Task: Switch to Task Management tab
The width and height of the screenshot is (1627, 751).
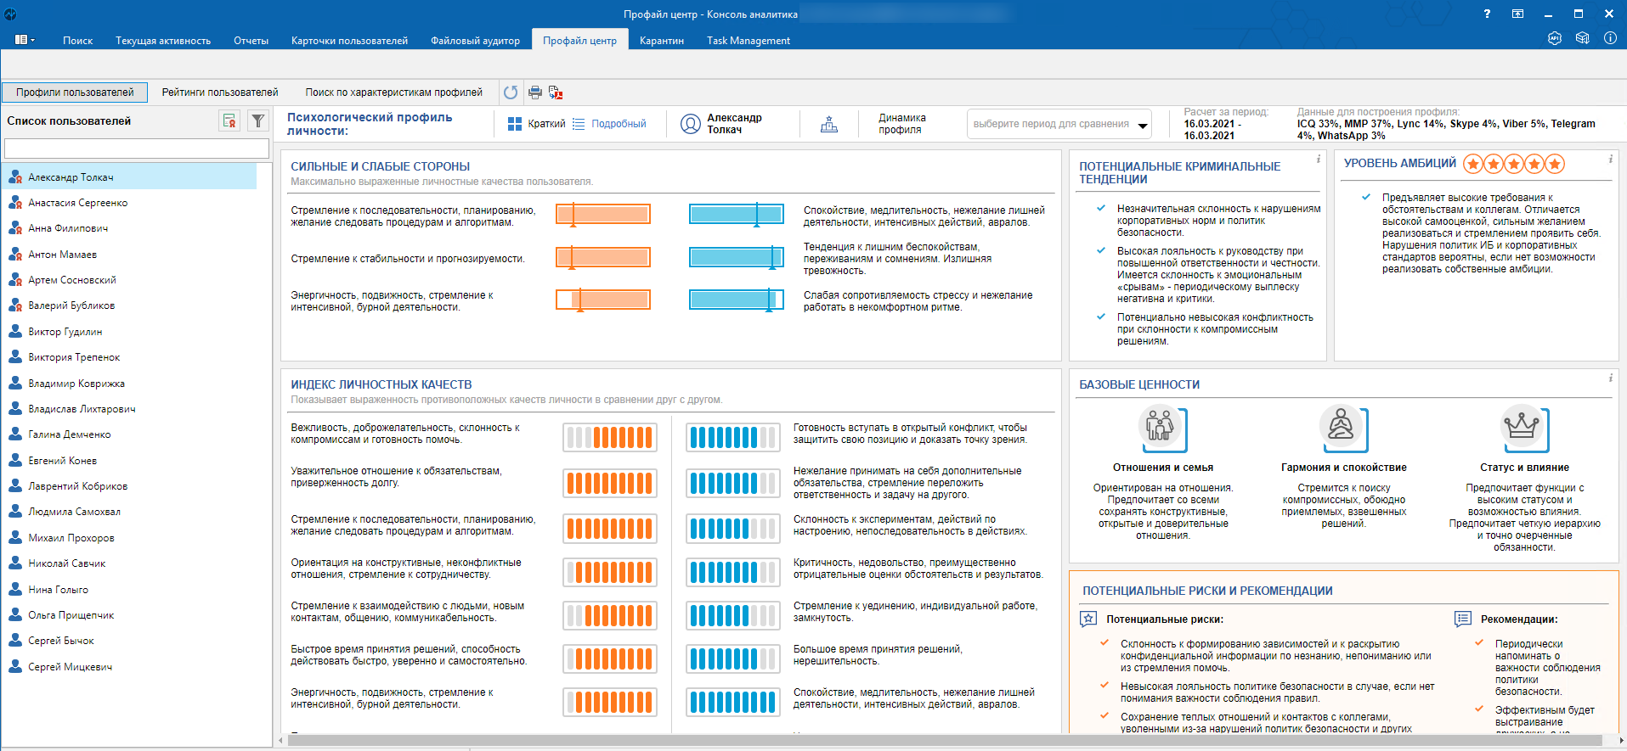Action: click(x=749, y=40)
